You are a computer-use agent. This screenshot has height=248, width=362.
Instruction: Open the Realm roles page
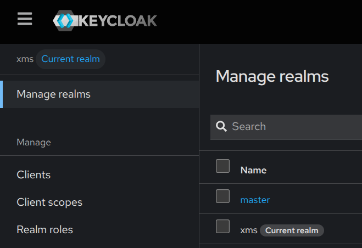pos(45,229)
